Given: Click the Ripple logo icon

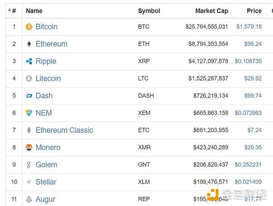Looking at the screenshot, I should click(29, 61).
